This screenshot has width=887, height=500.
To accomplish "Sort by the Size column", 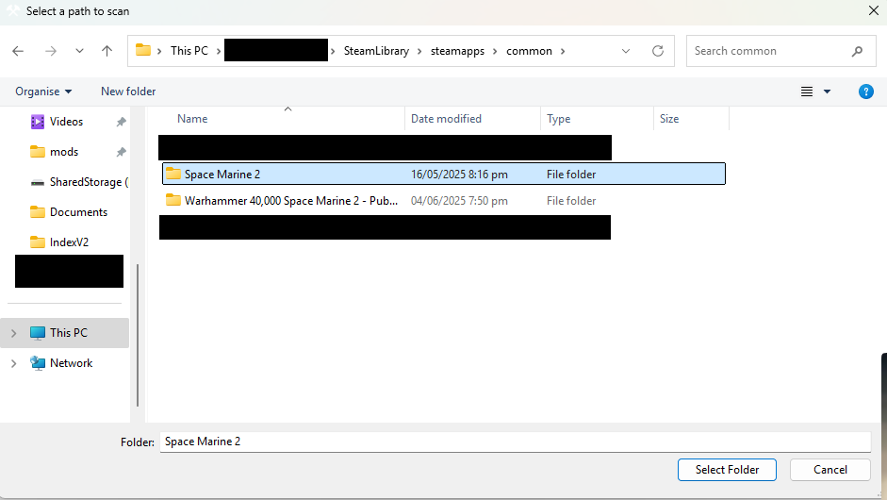I will (669, 119).
